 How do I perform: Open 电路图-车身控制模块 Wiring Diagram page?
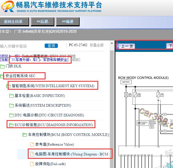click(72, 154)
